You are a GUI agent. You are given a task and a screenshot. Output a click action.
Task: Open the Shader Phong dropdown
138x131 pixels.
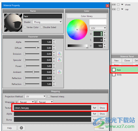pos(47,22)
